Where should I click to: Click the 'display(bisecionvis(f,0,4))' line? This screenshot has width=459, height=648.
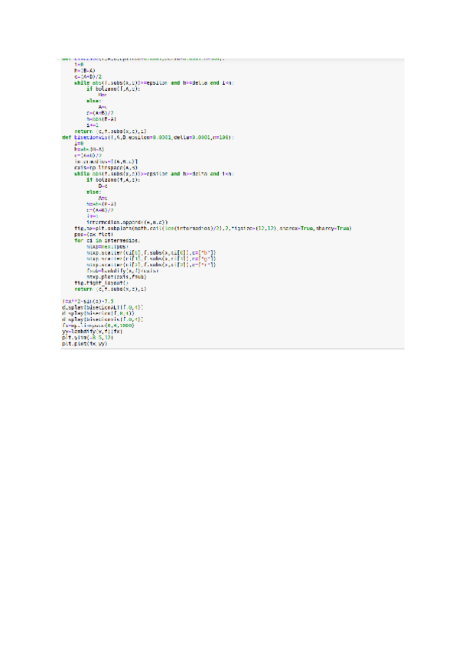[x=103, y=319]
